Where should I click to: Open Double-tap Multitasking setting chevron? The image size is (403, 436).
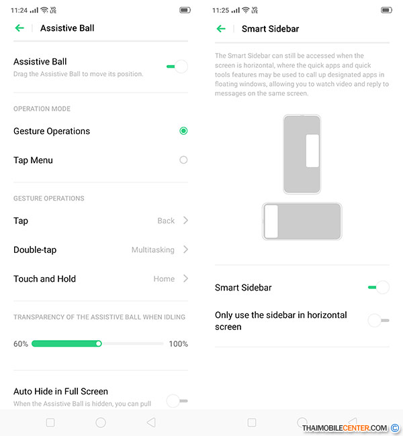(186, 250)
